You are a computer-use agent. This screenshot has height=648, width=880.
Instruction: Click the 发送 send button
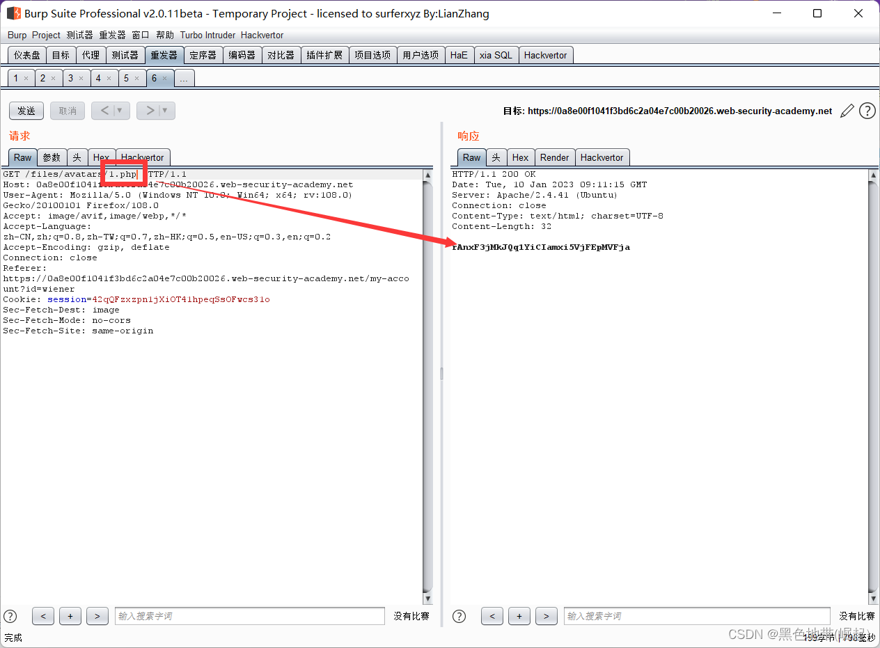(26, 111)
